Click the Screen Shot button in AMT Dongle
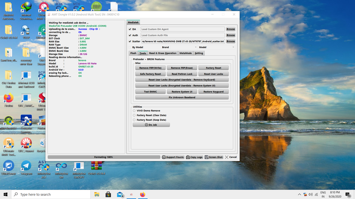The width and height of the screenshot is (355, 199). pyautogui.click(x=214, y=157)
